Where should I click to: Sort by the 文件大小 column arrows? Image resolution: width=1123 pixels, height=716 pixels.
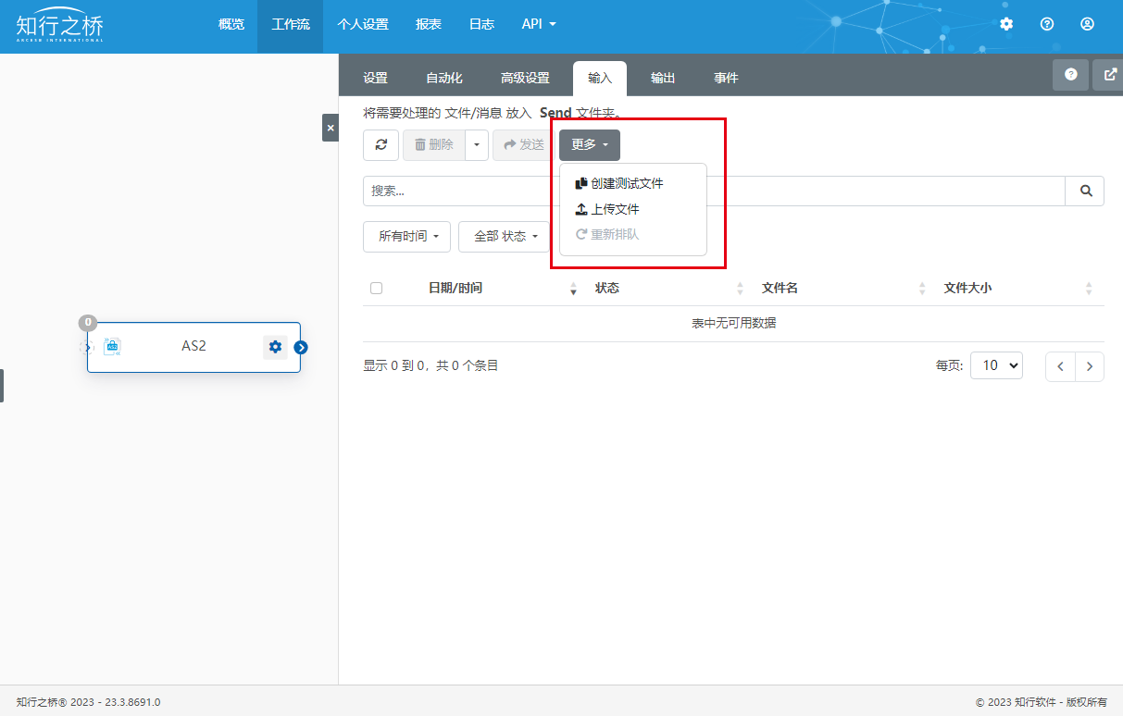(1089, 289)
